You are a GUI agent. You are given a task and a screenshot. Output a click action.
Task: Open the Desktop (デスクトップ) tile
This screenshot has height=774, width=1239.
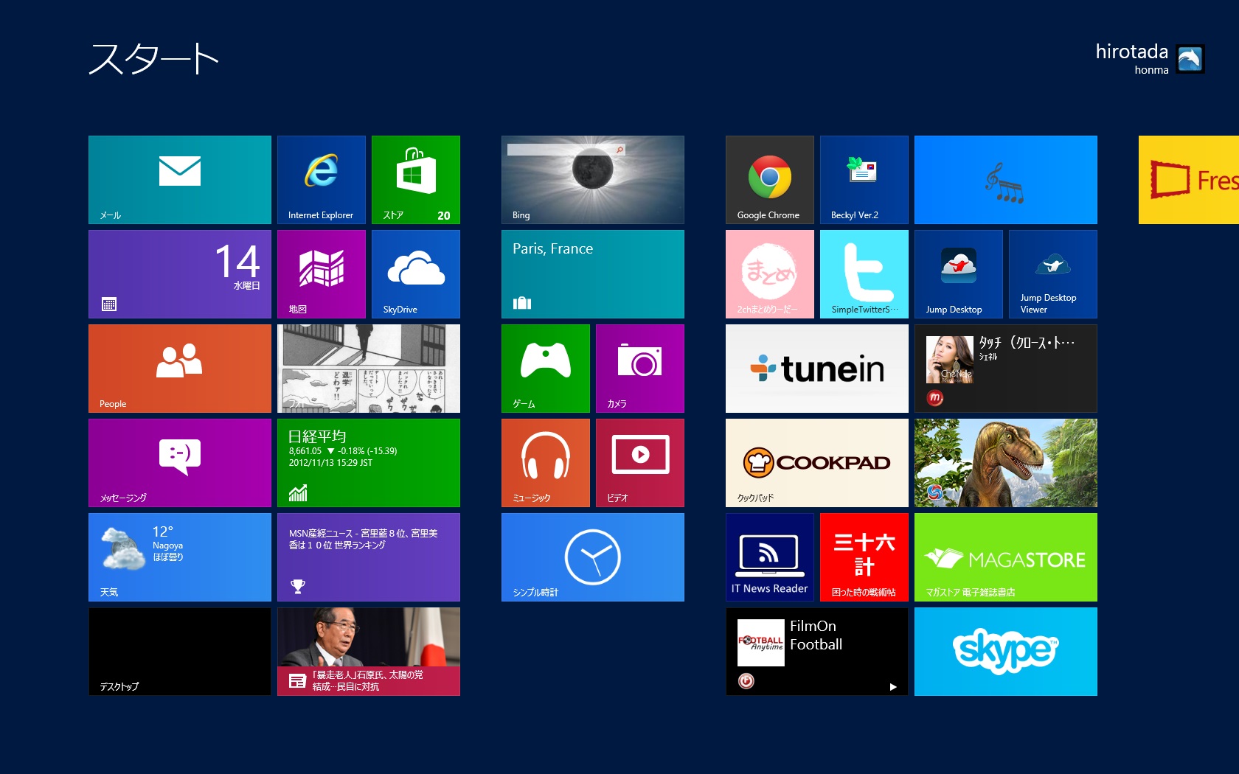coord(180,652)
